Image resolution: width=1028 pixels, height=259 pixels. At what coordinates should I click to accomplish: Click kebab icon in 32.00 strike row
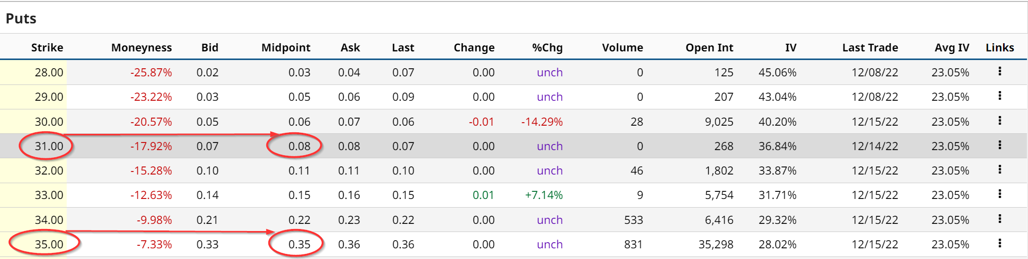pos(999,170)
